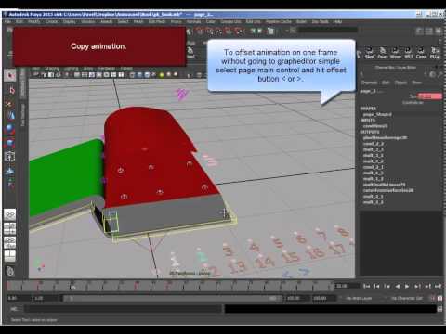Image resolution: width=446 pixels, height=334 pixels.
Task: Click select camera icon in panel toolbar
Action: tap(36, 74)
